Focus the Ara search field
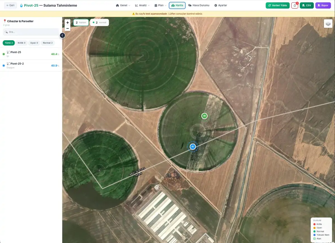The width and height of the screenshot is (335, 243). click(x=31, y=32)
